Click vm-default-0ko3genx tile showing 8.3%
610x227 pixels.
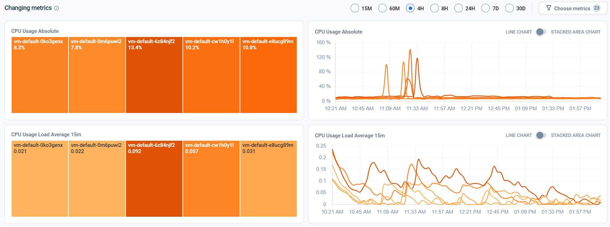coord(40,75)
